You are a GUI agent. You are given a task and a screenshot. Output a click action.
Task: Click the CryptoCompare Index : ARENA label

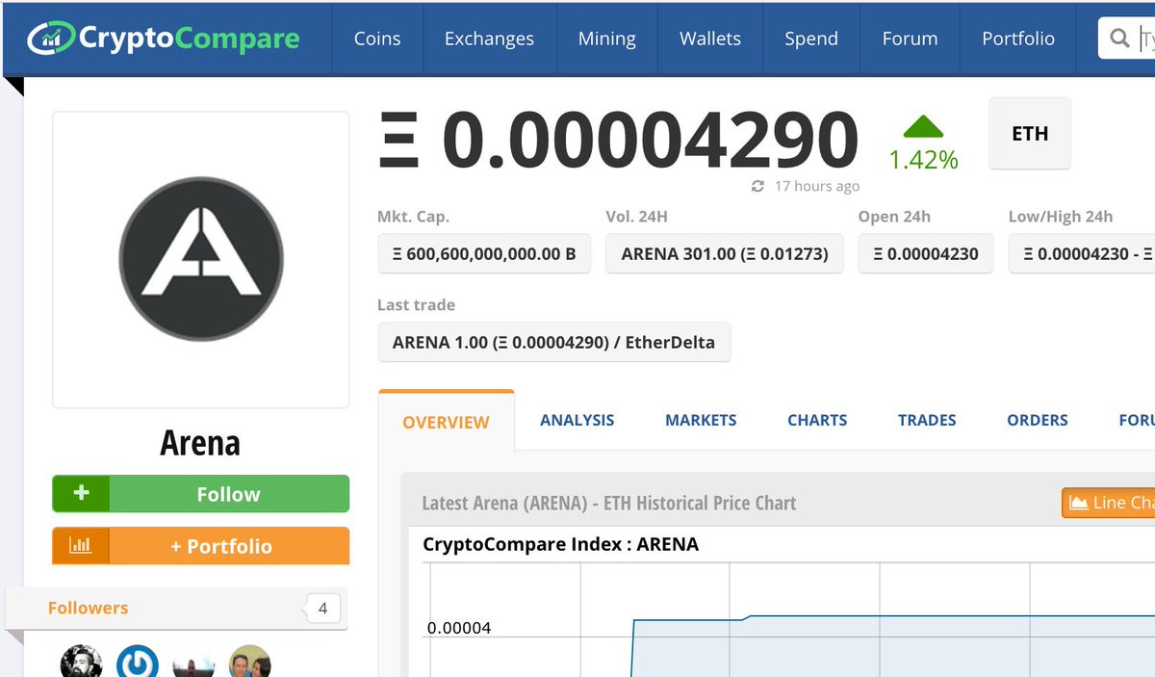pos(560,544)
